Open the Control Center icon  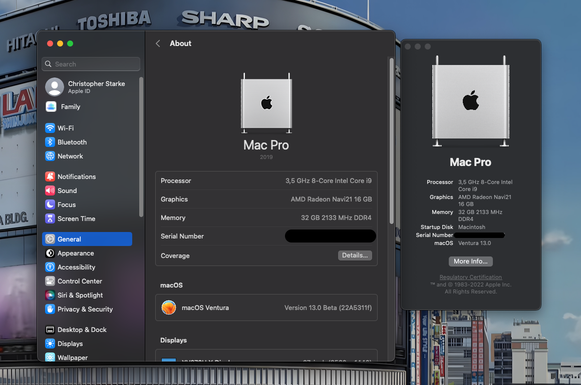coord(50,281)
